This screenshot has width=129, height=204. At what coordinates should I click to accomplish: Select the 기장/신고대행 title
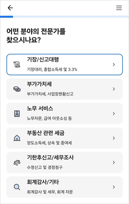(x=43, y=60)
